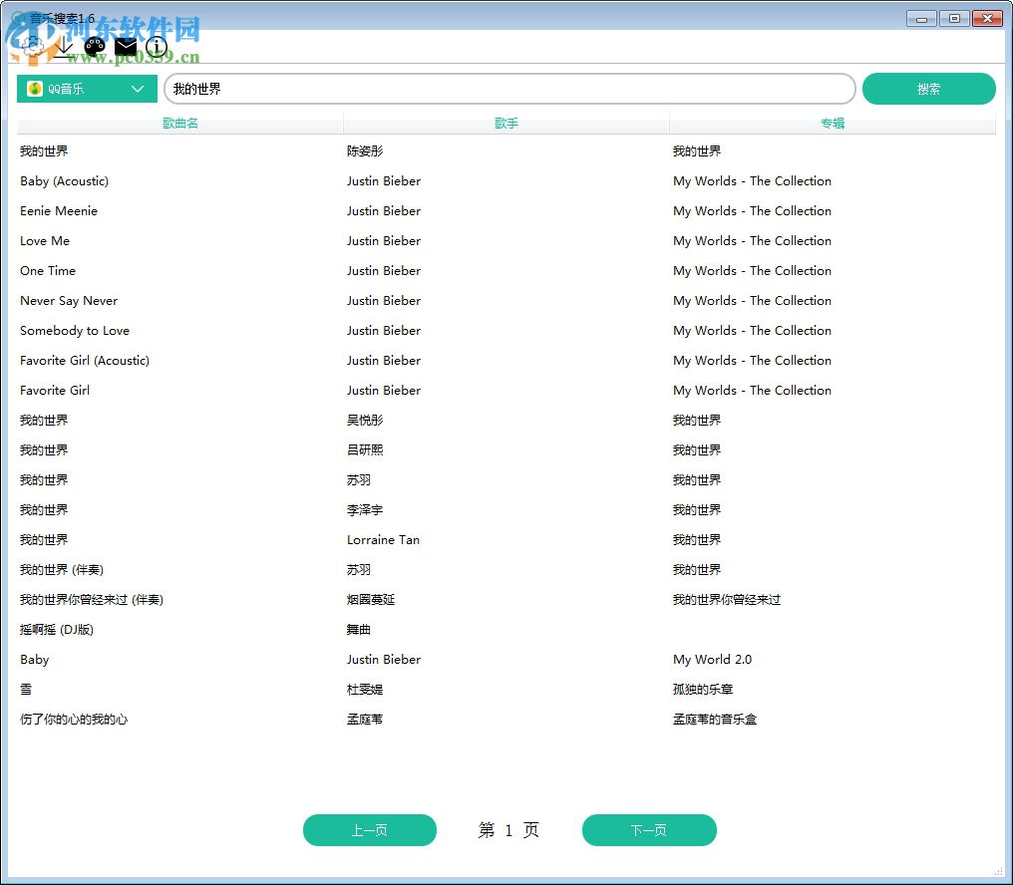Viewport: 1013px width, 885px height.
Task: Click artist 吴悦彤 in the list
Action: pyautogui.click(x=365, y=420)
